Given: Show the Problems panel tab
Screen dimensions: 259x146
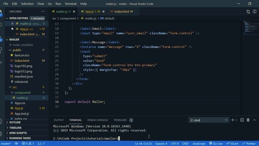Looking at the screenshot, I should click(x=120, y=120).
